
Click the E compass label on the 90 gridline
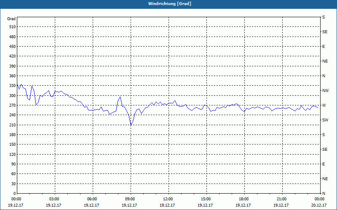click(x=324, y=164)
